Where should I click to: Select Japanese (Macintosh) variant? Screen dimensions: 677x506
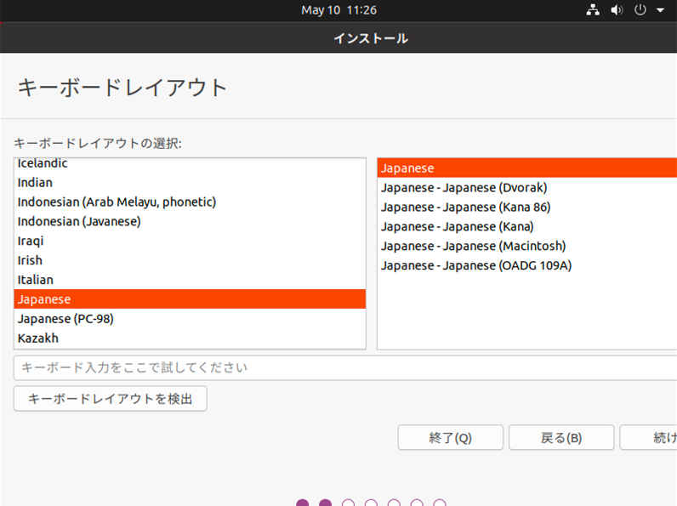[473, 246]
